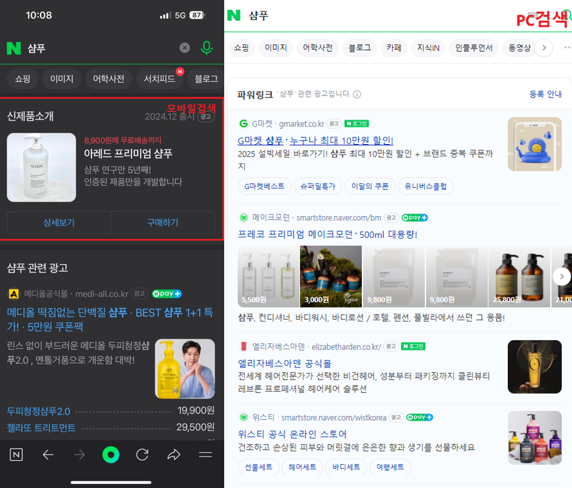Reload page with the refresh icon
The width and height of the screenshot is (572, 488).
[142, 455]
